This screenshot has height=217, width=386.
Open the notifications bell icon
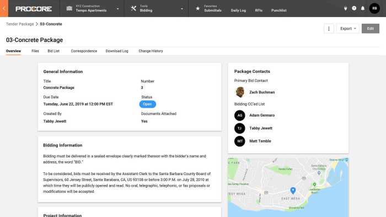point(363,8)
